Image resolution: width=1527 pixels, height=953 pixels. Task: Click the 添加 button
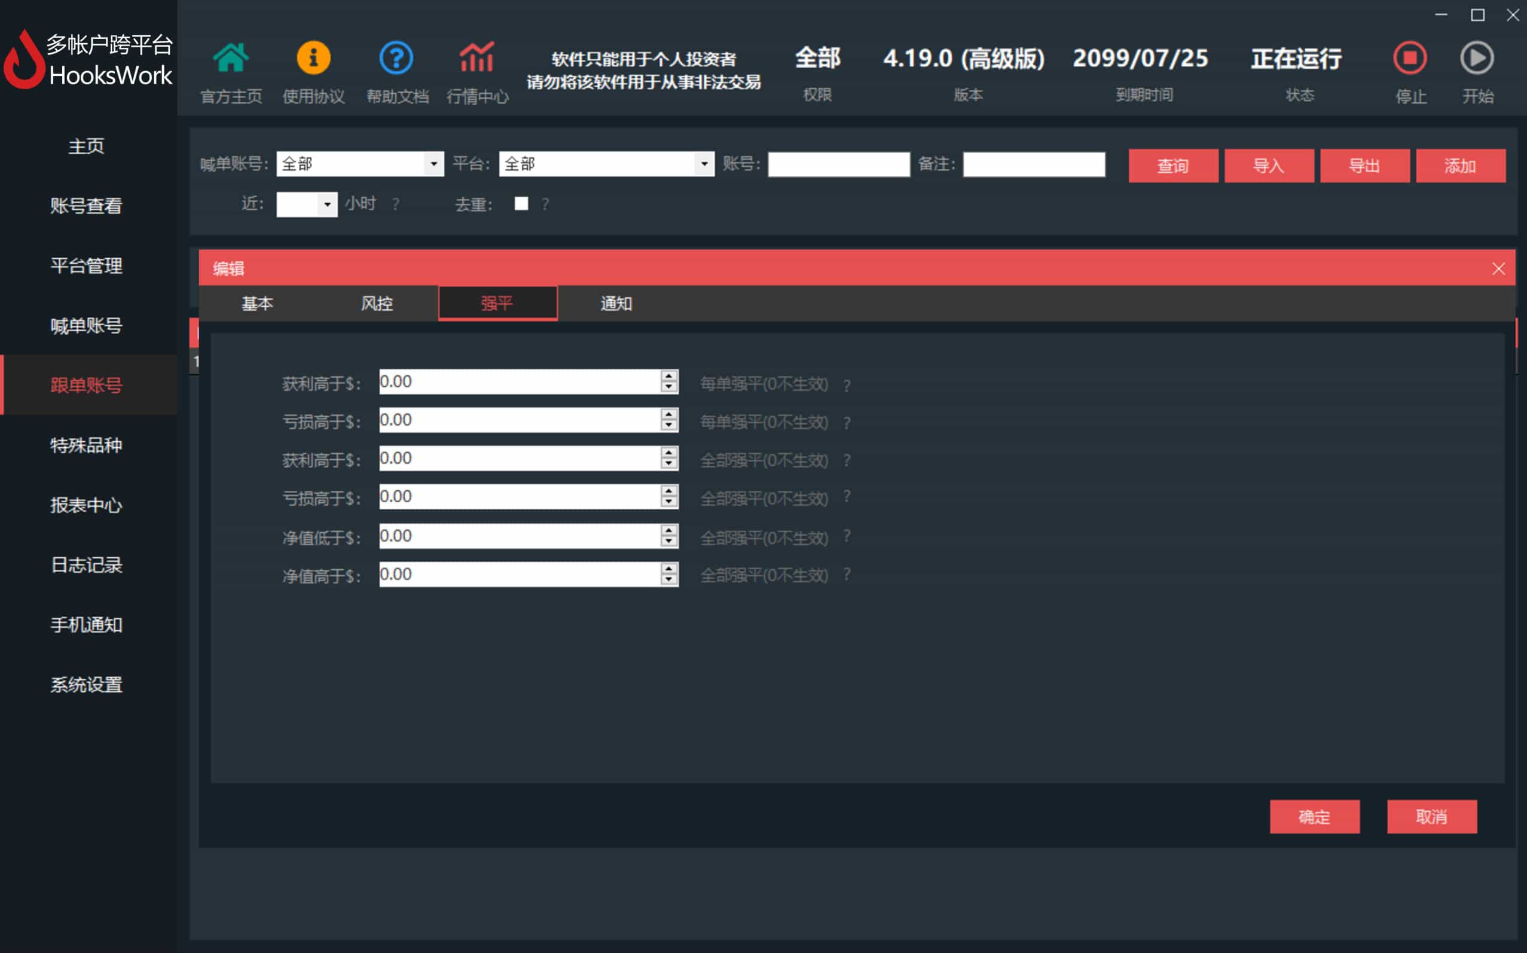1460,166
